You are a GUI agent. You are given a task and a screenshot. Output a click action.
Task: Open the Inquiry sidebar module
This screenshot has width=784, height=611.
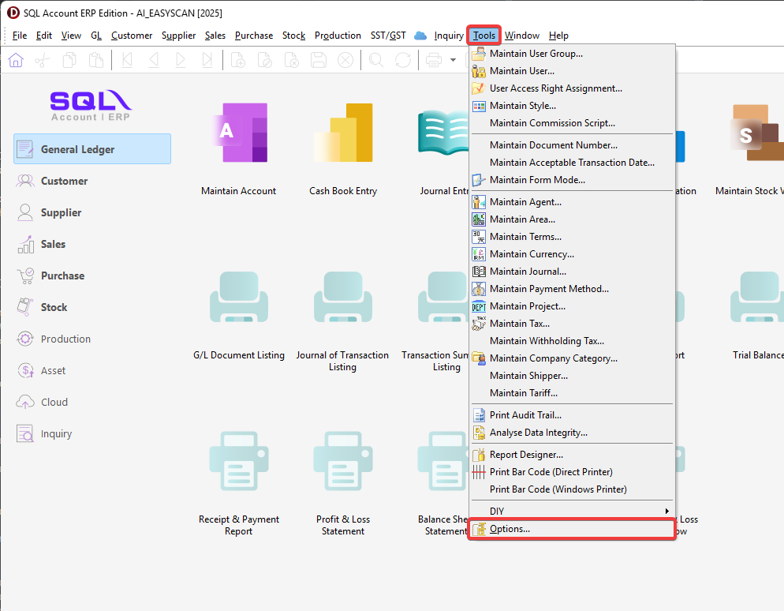click(56, 433)
